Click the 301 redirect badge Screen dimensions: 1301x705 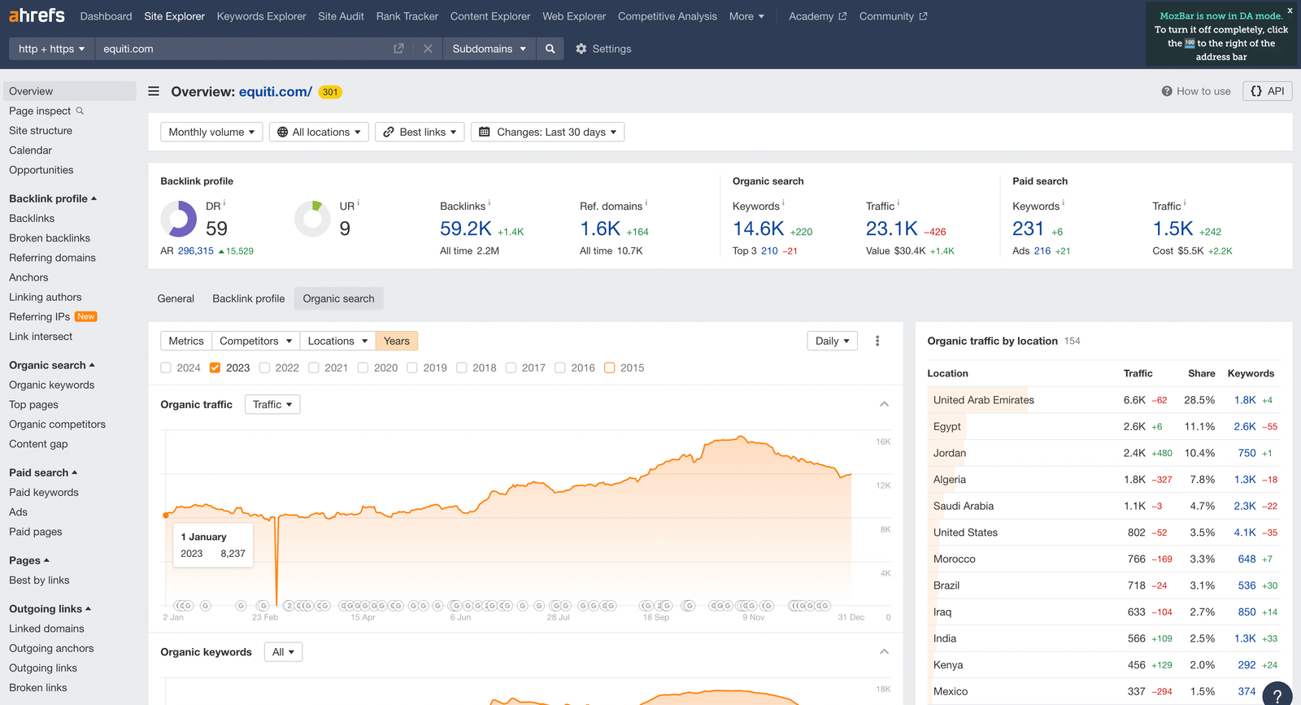(330, 92)
